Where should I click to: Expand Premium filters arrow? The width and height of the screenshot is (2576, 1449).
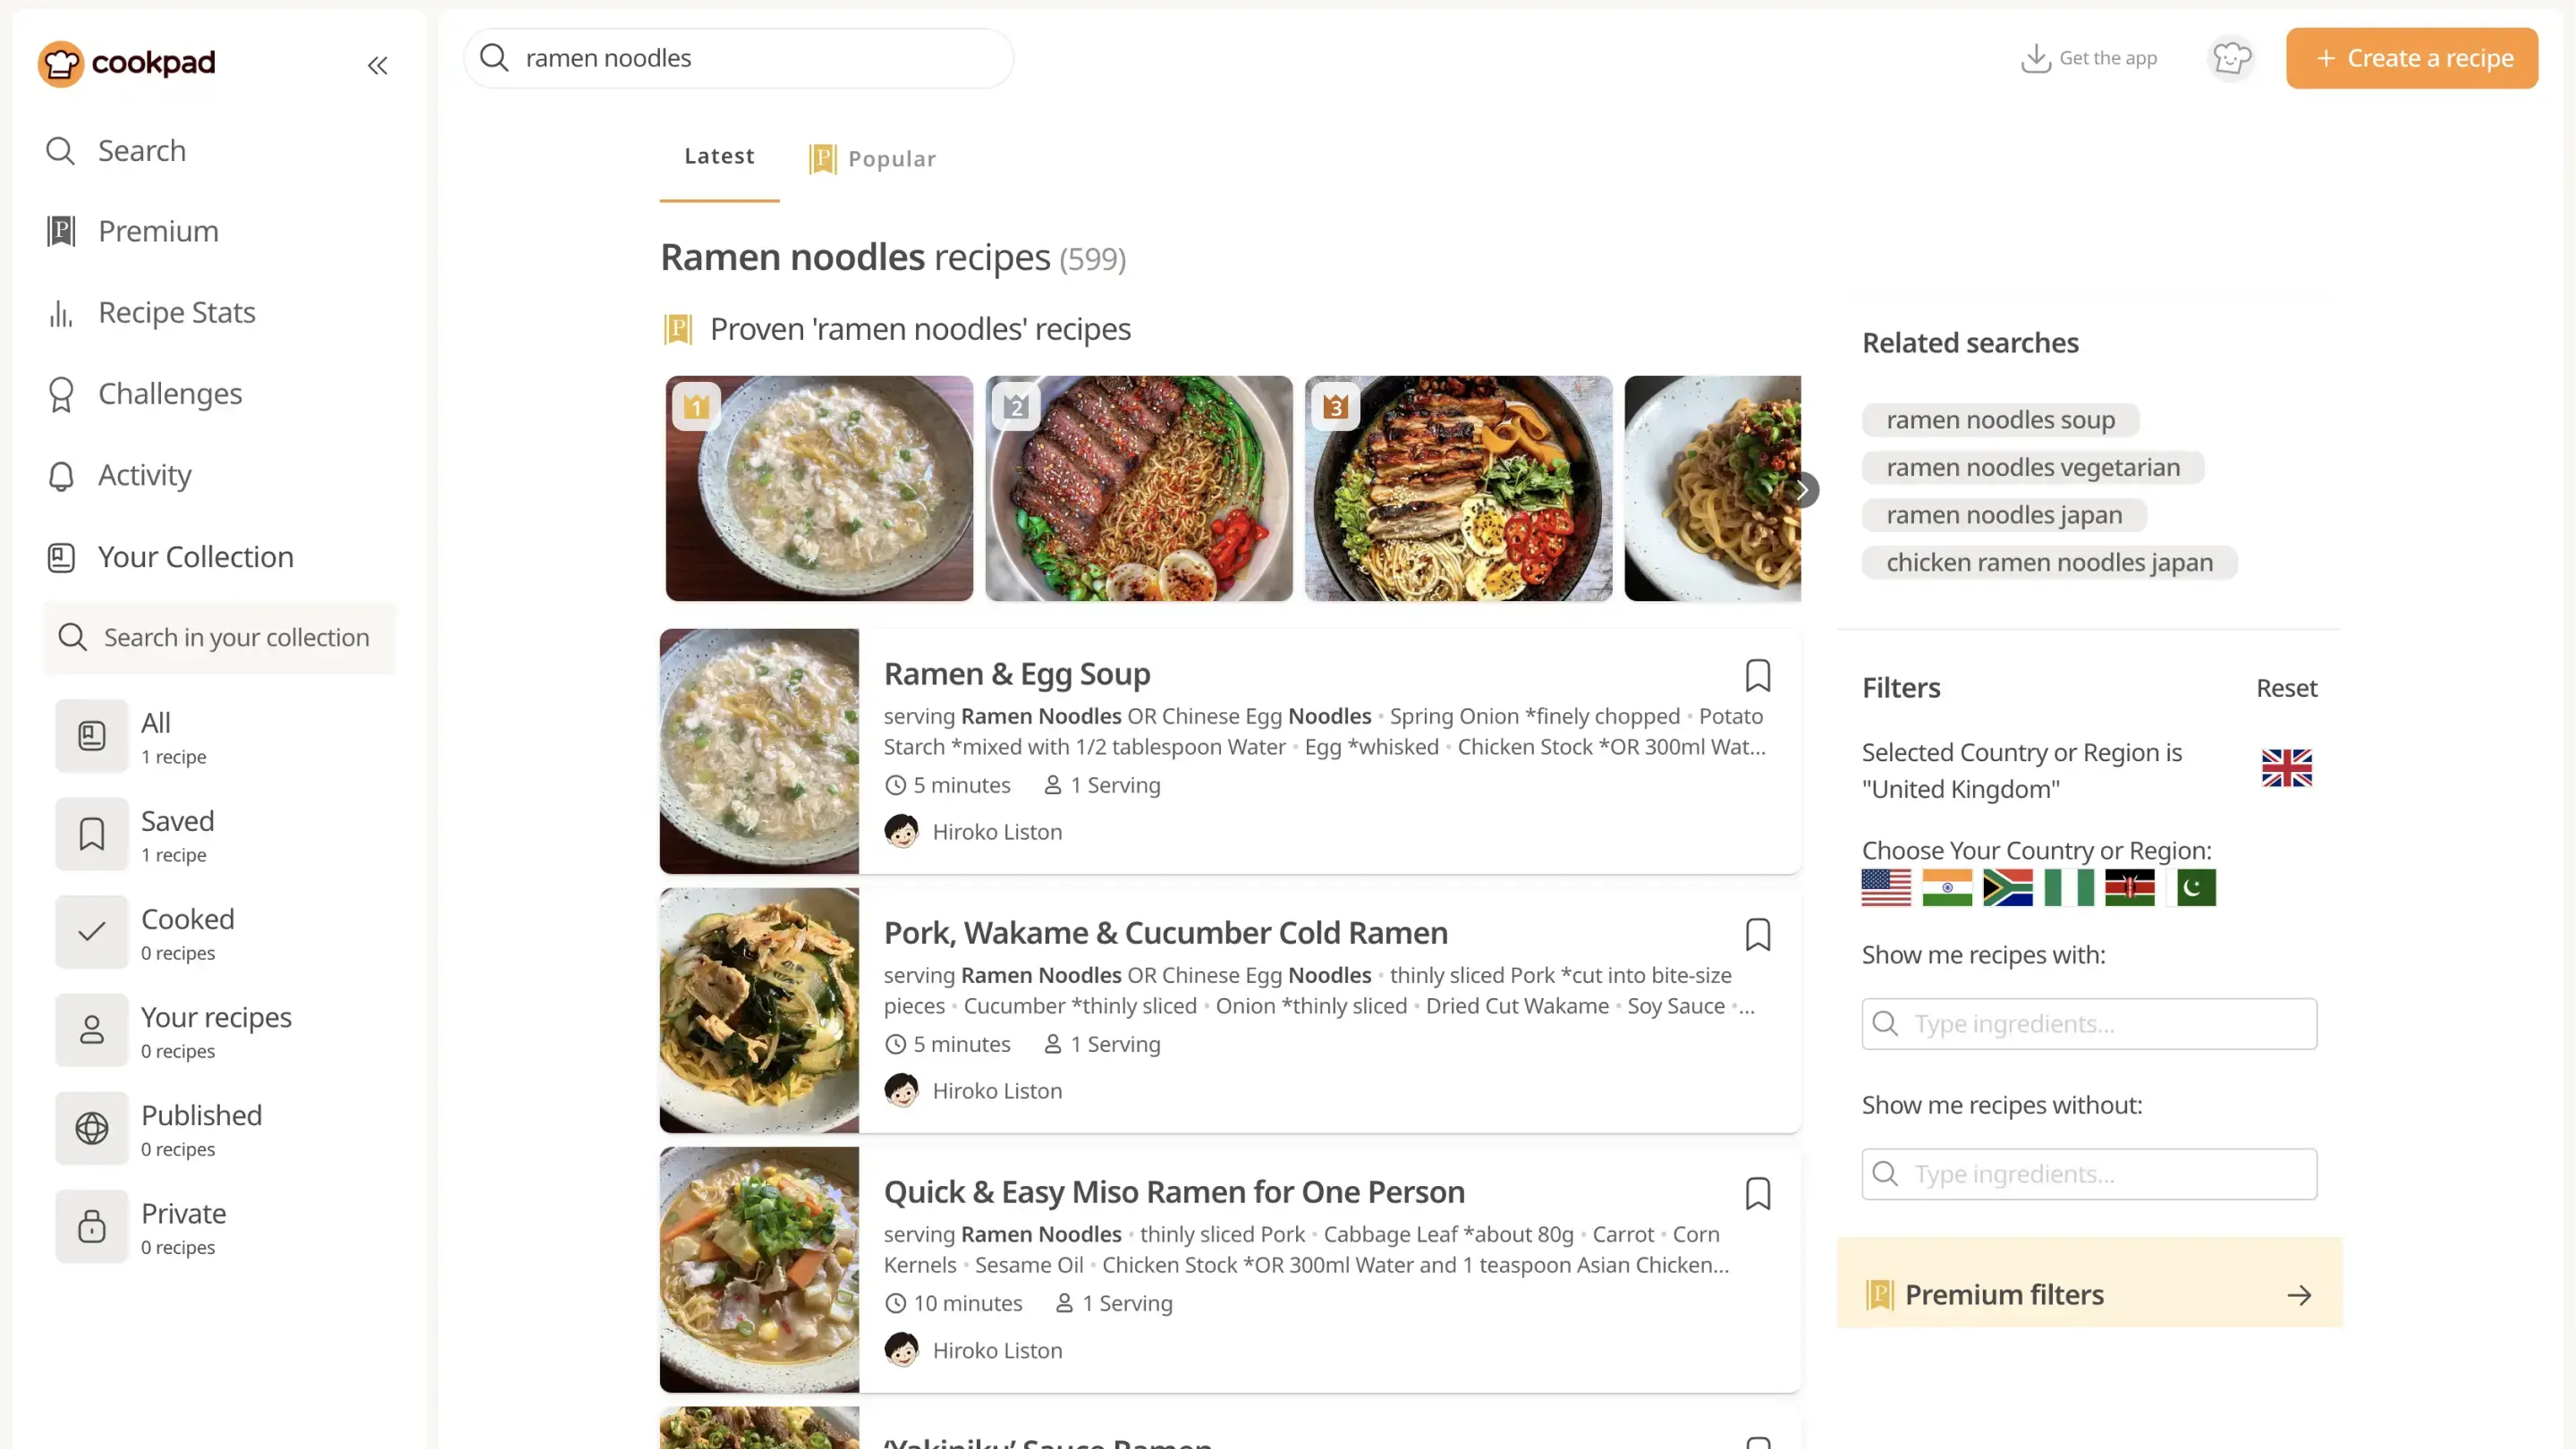2299,1296
